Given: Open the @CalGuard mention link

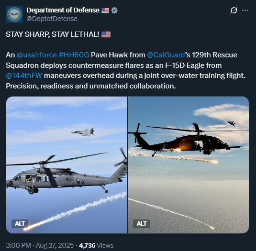Looking at the screenshot, I should click(x=166, y=55).
